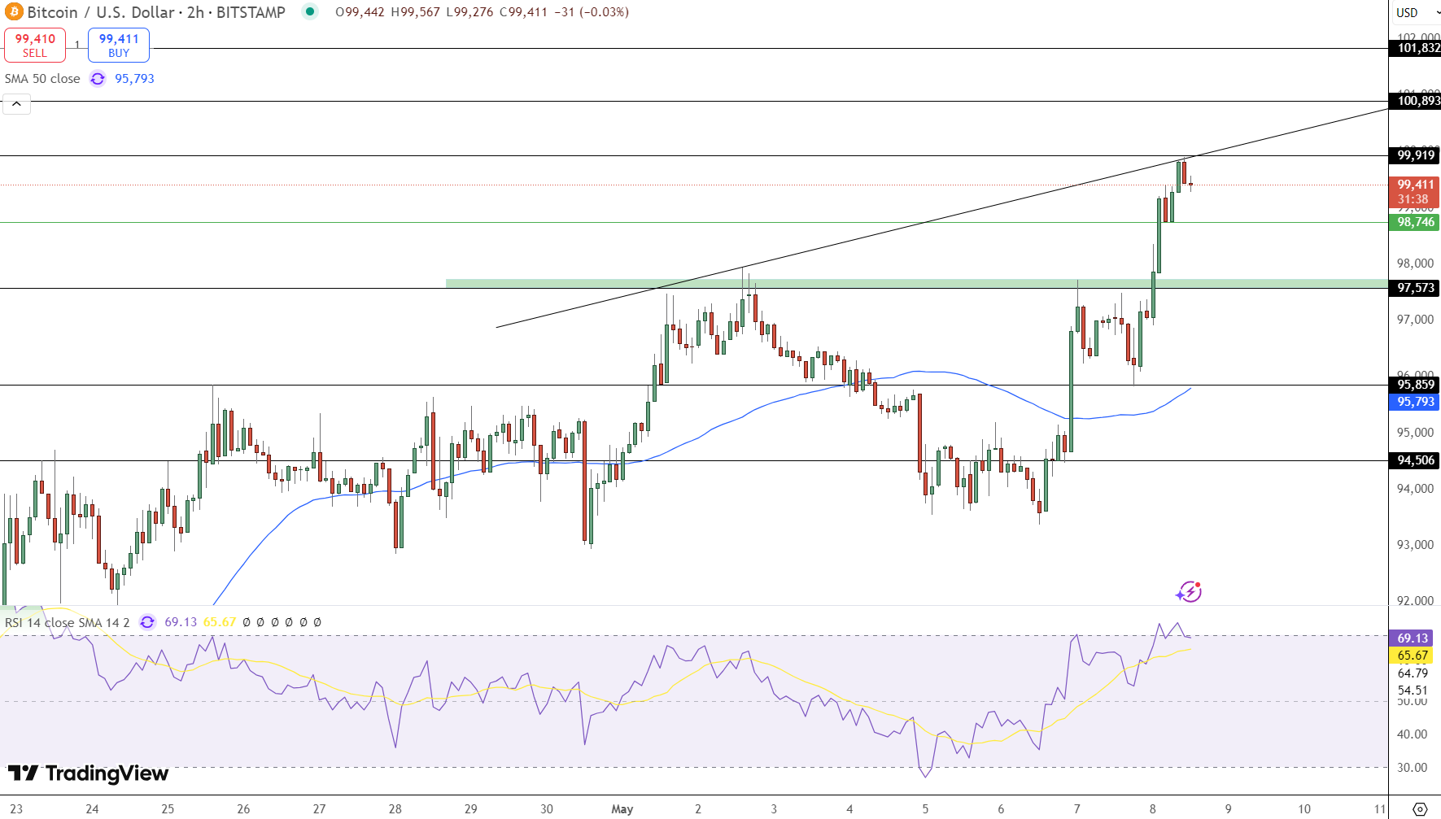Click the 97,573 price level label

[1414, 288]
